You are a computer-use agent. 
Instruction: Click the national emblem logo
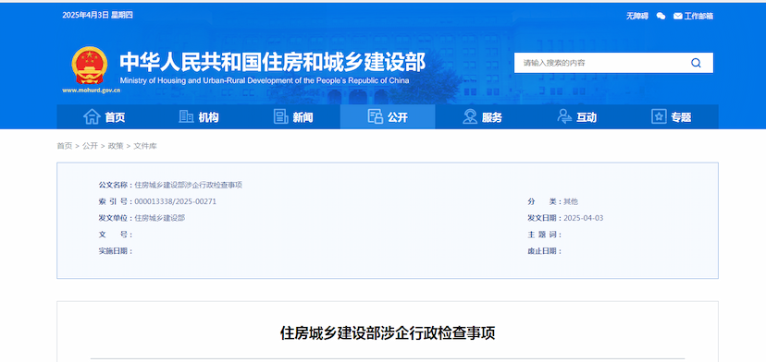point(90,66)
